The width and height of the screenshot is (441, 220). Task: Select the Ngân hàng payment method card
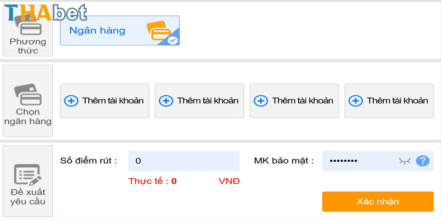[x=120, y=31]
